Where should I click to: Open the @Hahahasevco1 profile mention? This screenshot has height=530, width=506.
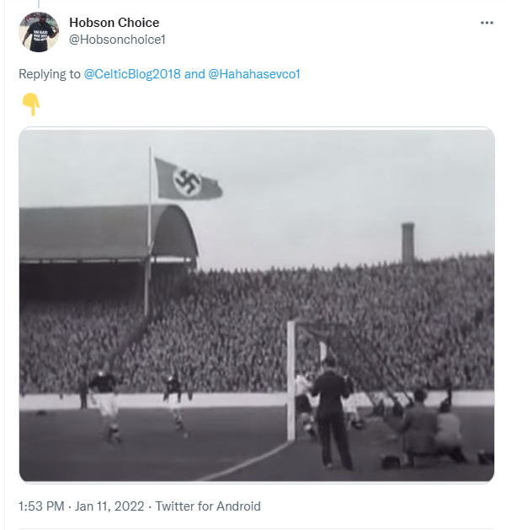[254, 74]
